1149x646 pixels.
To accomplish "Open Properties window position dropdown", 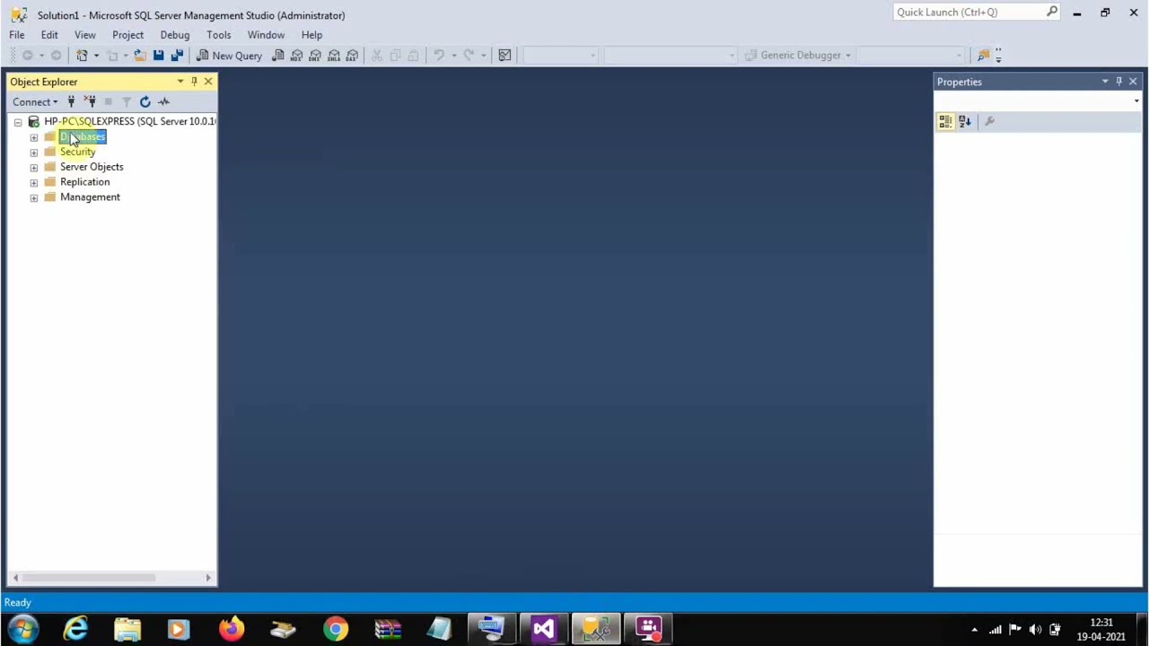I will 1105,82.
